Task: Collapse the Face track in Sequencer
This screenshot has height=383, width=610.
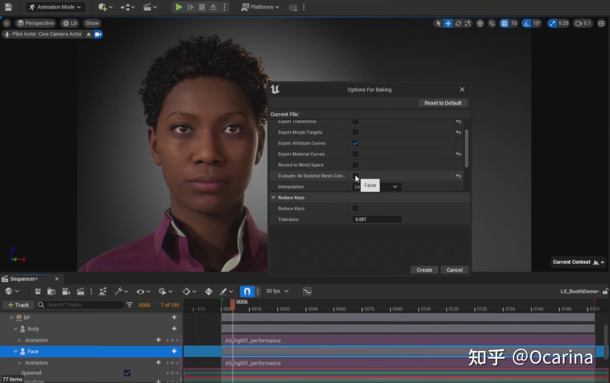Action: click(x=16, y=351)
